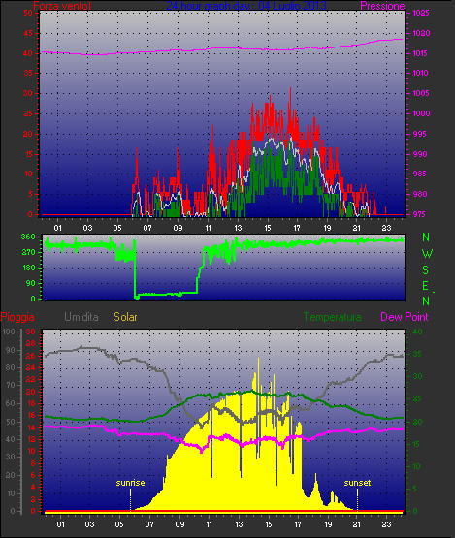Click the E compass direction label
Viewport: 455px width, 538px height.
tap(426, 285)
